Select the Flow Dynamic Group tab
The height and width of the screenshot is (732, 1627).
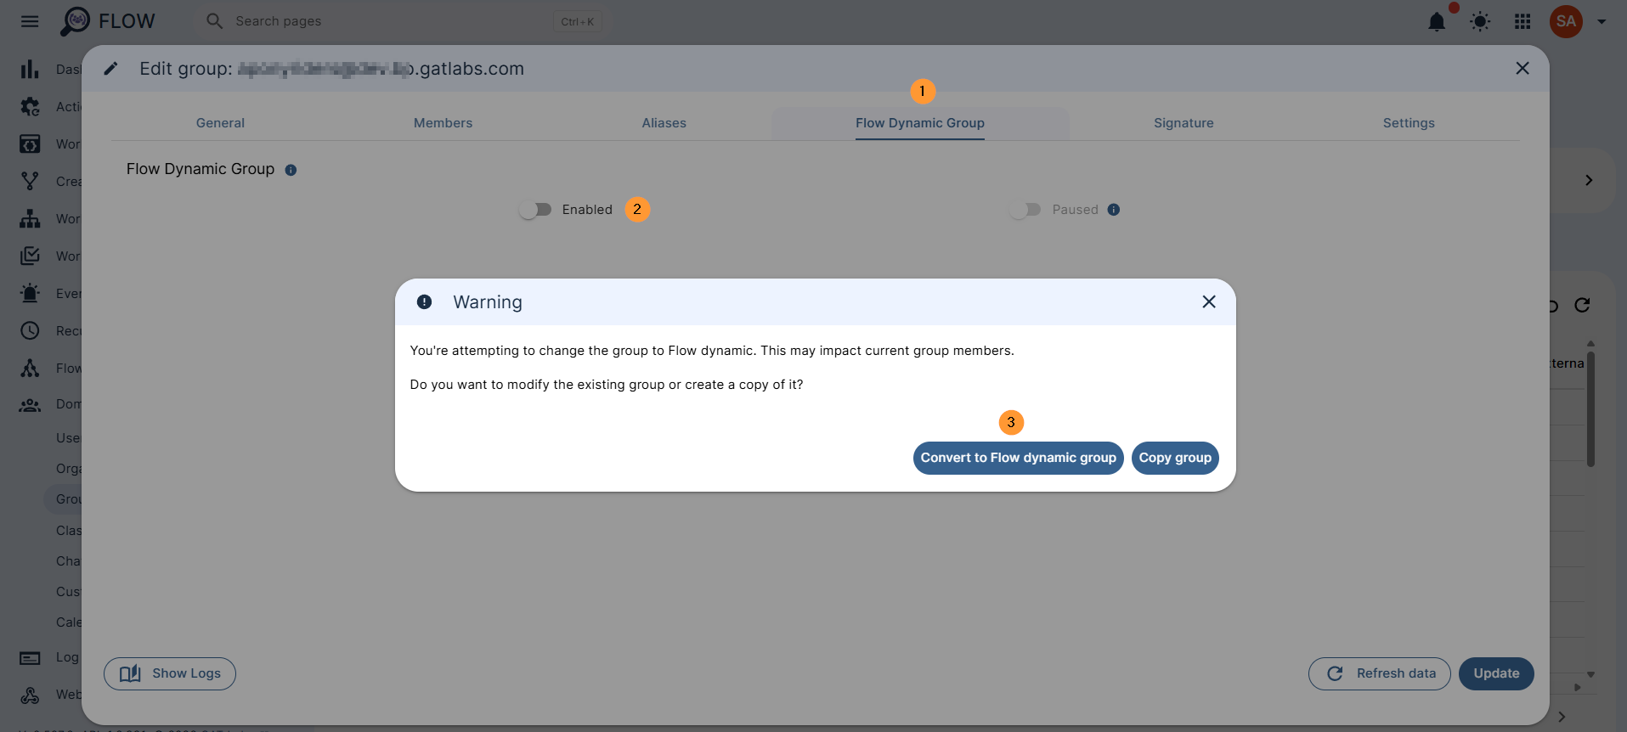tap(920, 123)
